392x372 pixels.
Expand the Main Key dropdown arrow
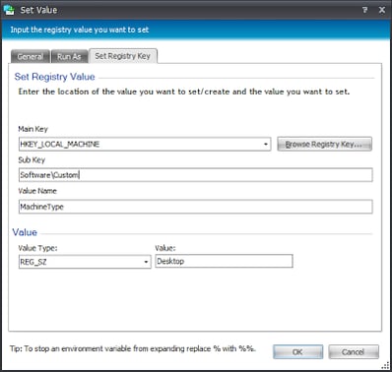point(266,144)
